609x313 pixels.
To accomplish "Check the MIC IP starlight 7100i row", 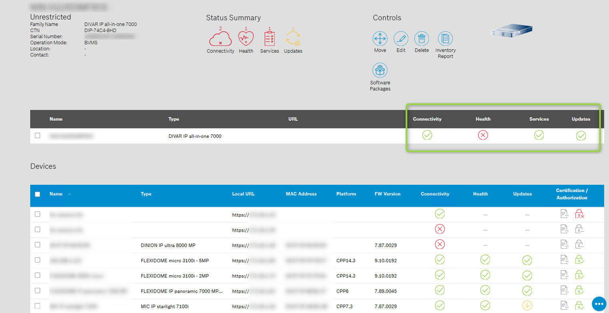I will pos(38,305).
